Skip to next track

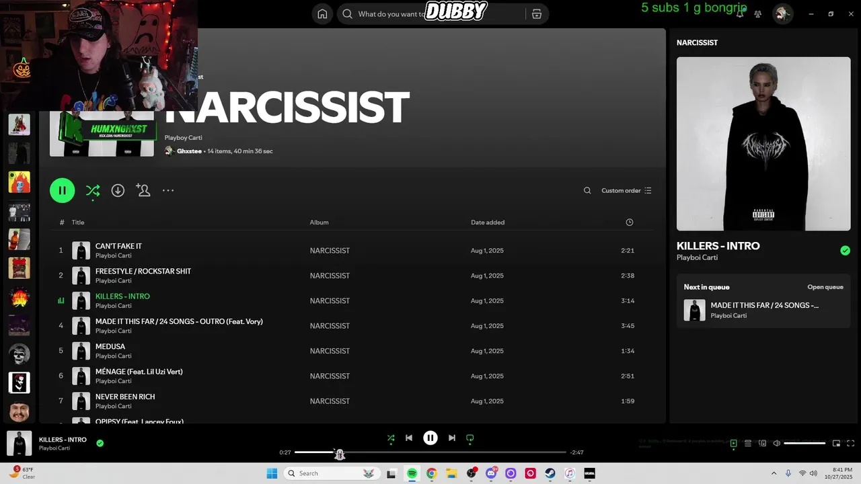point(452,438)
